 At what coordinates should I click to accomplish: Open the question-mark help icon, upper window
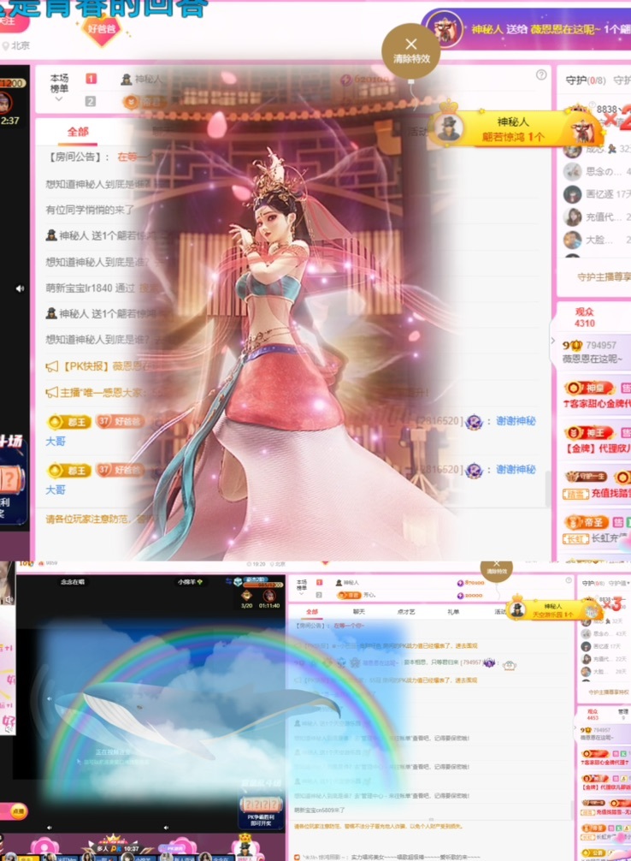(x=541, y=74)
